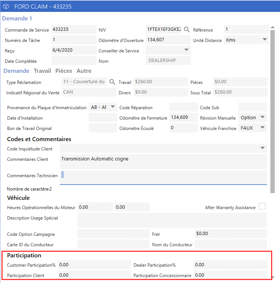Click the Odomètre d'Ouverture field
Viewport: 280px width, 283px height.
point(168,40)
